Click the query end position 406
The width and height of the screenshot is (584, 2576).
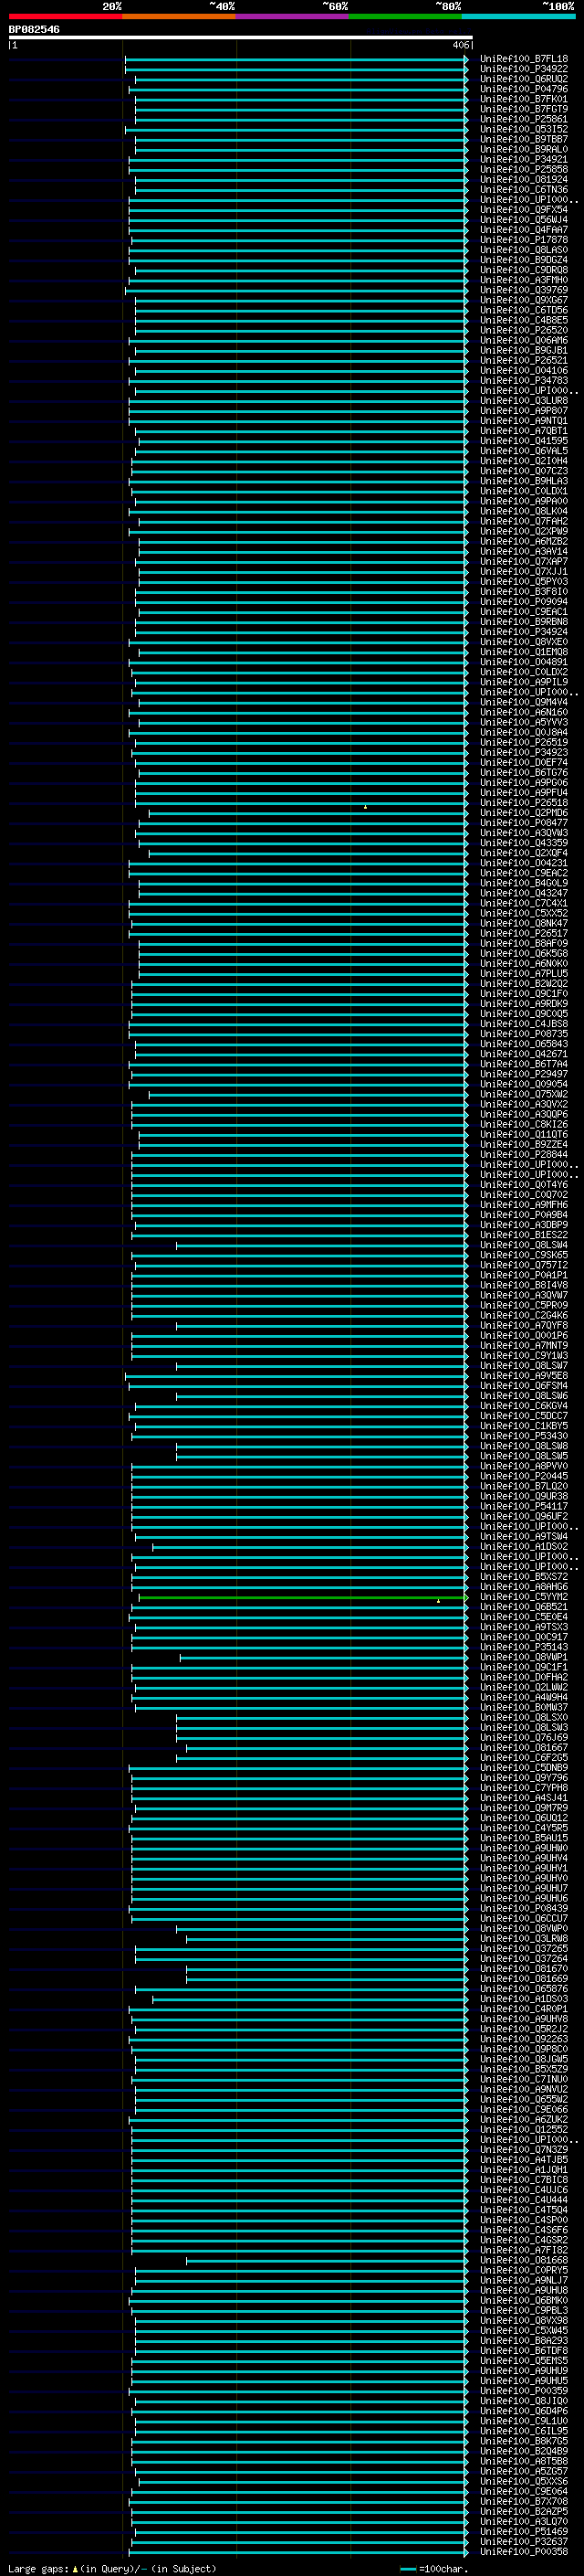460,45
